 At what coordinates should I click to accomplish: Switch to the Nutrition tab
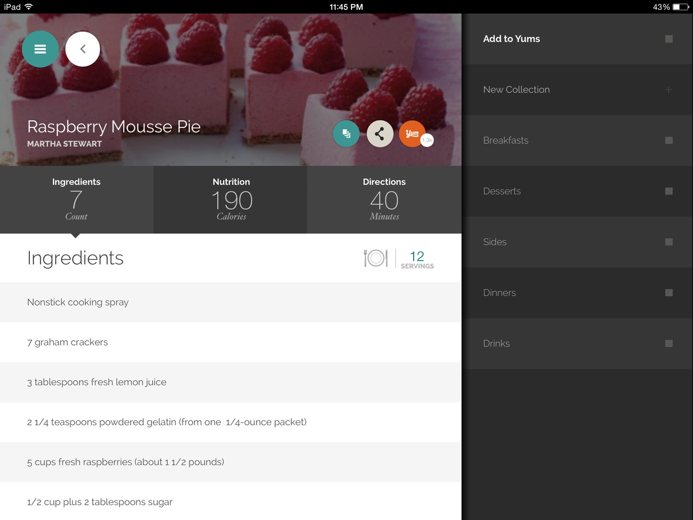[231, 199]
